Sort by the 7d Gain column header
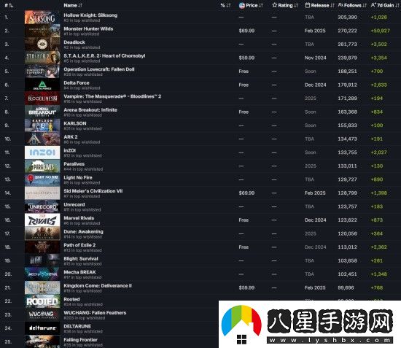This screenshot has height=348, width=401. [x=385, y=5]
